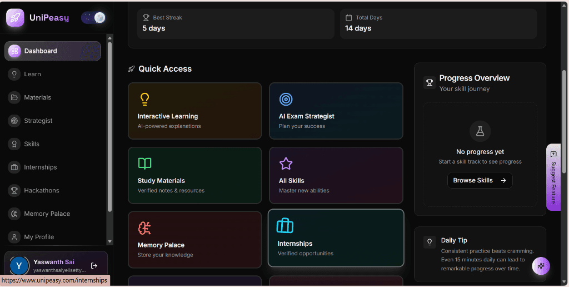The image size is (569, 287).
Task: Click the Study Materials book icon
Action: click(x=145, y=164)
